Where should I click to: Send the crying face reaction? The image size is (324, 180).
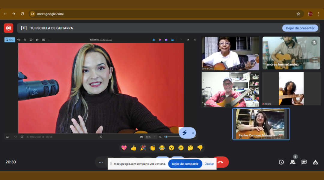coord(181,148)
